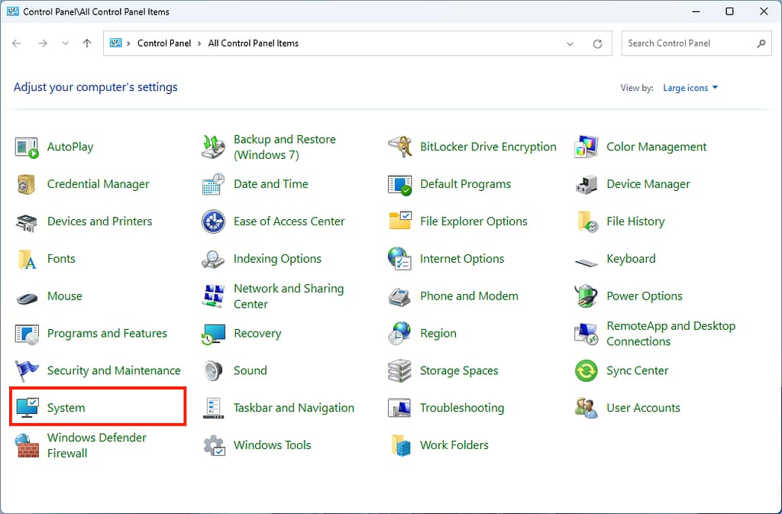Open Date and Time settings
This screenshot has height=514, width=782.
pos(270,184)
